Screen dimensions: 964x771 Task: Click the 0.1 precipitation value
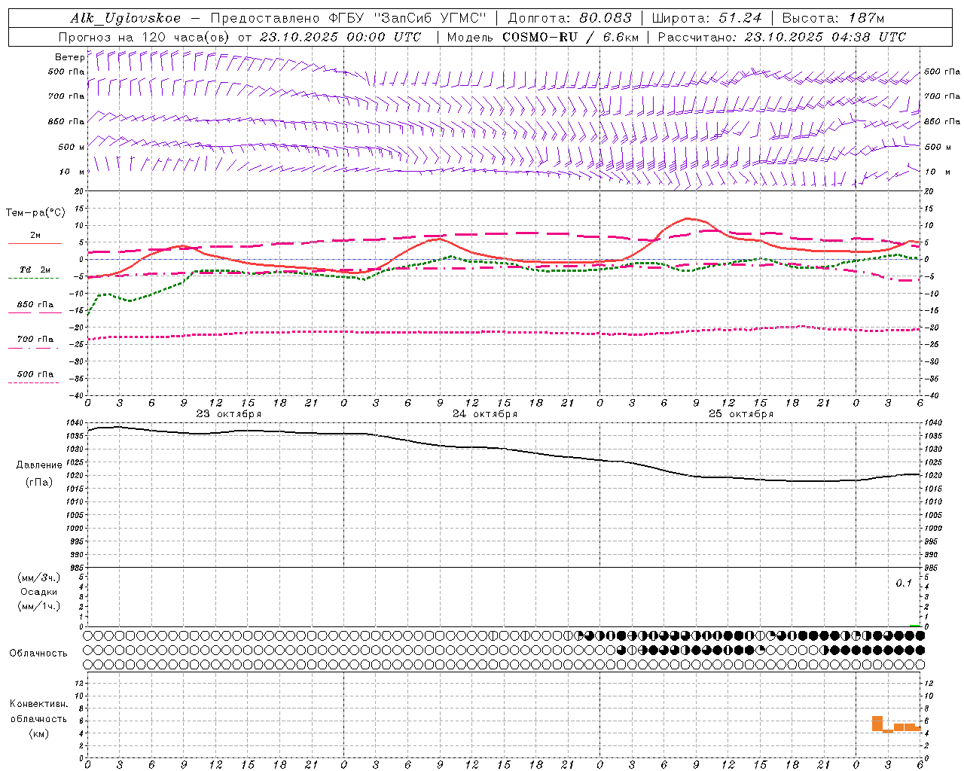point(904,584)
